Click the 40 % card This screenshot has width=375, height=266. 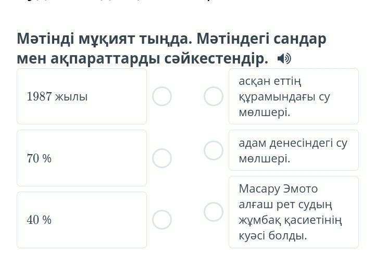click(82, 220)
